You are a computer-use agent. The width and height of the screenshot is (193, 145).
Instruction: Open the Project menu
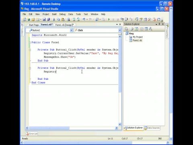pyautogui.click(x=46, y=14)
